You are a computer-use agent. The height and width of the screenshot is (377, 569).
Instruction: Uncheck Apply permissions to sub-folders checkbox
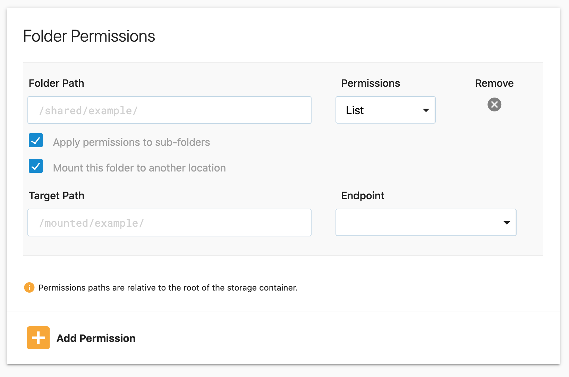pos(36,141)
